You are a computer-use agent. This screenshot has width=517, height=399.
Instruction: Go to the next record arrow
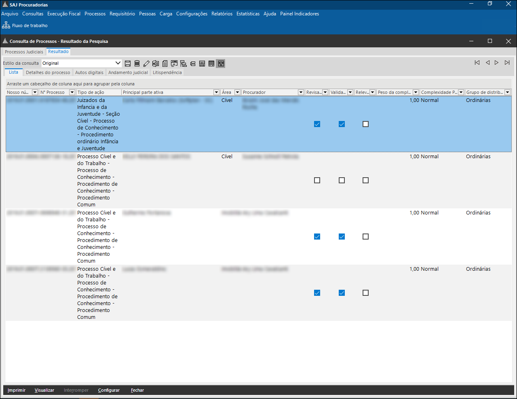coord(496,63)
